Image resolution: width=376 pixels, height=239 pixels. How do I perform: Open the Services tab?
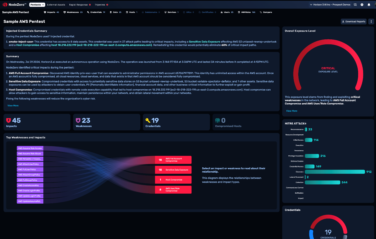pos(171,12)
